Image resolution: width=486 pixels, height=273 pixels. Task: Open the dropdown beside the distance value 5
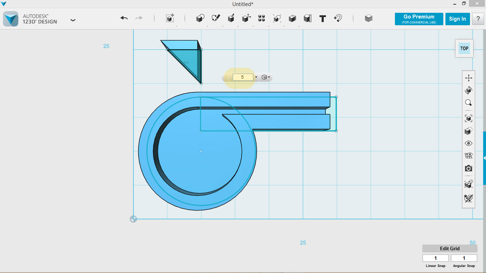256,77
